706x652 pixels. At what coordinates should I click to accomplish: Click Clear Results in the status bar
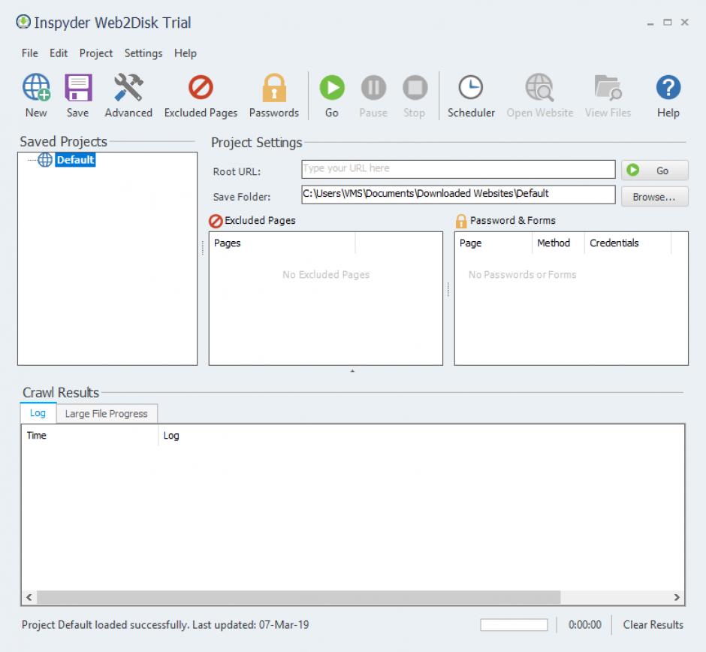653,624
